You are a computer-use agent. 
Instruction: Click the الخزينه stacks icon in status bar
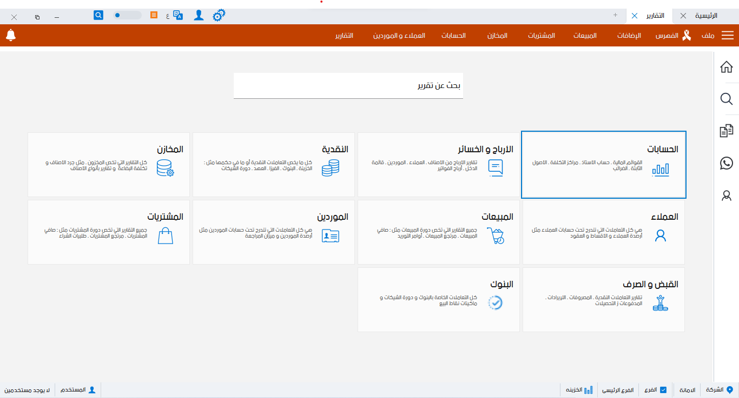[x=589, y=390]
